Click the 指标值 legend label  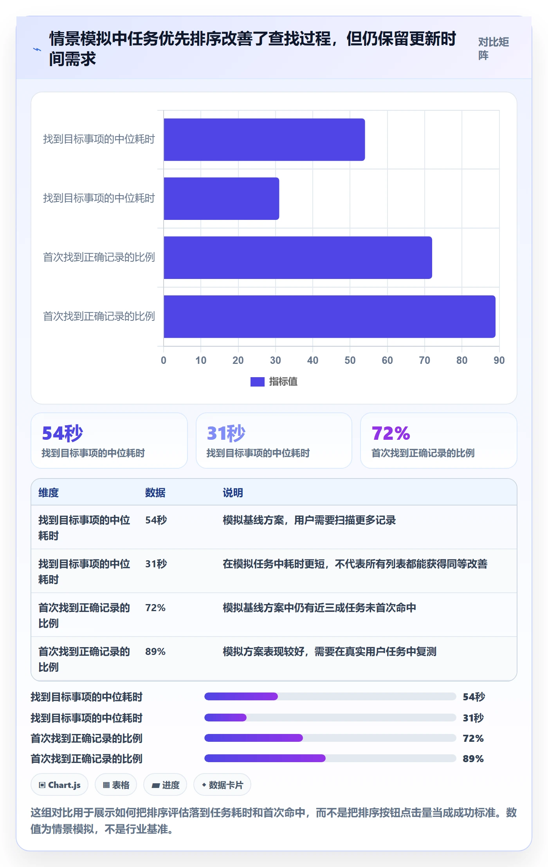pyautogui.click(x=283, y=381)
